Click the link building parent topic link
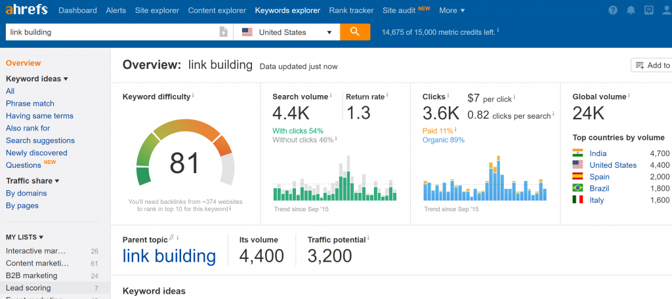This screenshot has height=299, width=672. [x=169, y=256]
